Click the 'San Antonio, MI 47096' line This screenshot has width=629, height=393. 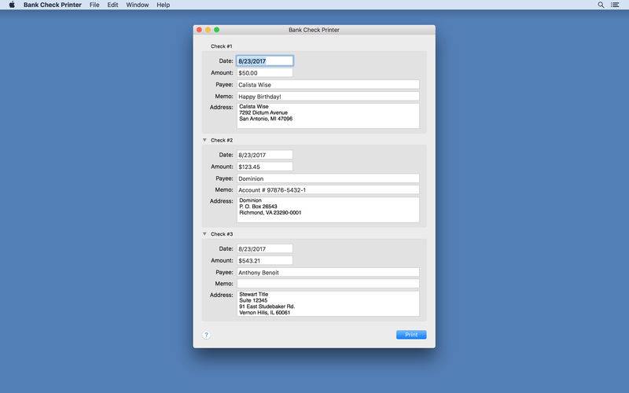point(266,119)
